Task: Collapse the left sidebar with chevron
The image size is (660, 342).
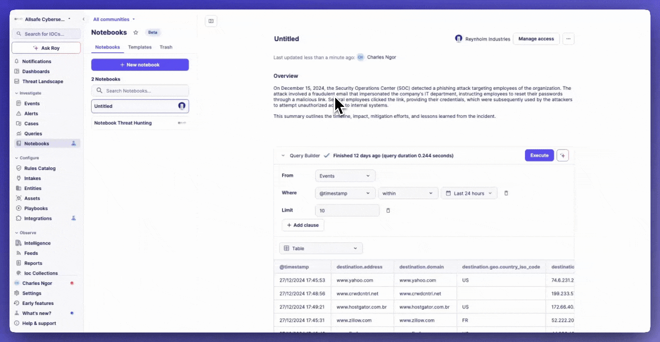Action: 84,19
